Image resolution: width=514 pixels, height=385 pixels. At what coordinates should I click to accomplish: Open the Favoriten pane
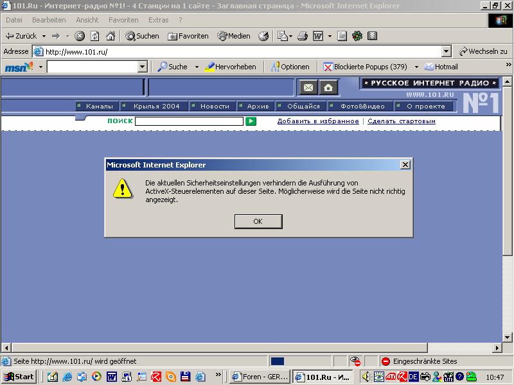[x=188, y=36]
